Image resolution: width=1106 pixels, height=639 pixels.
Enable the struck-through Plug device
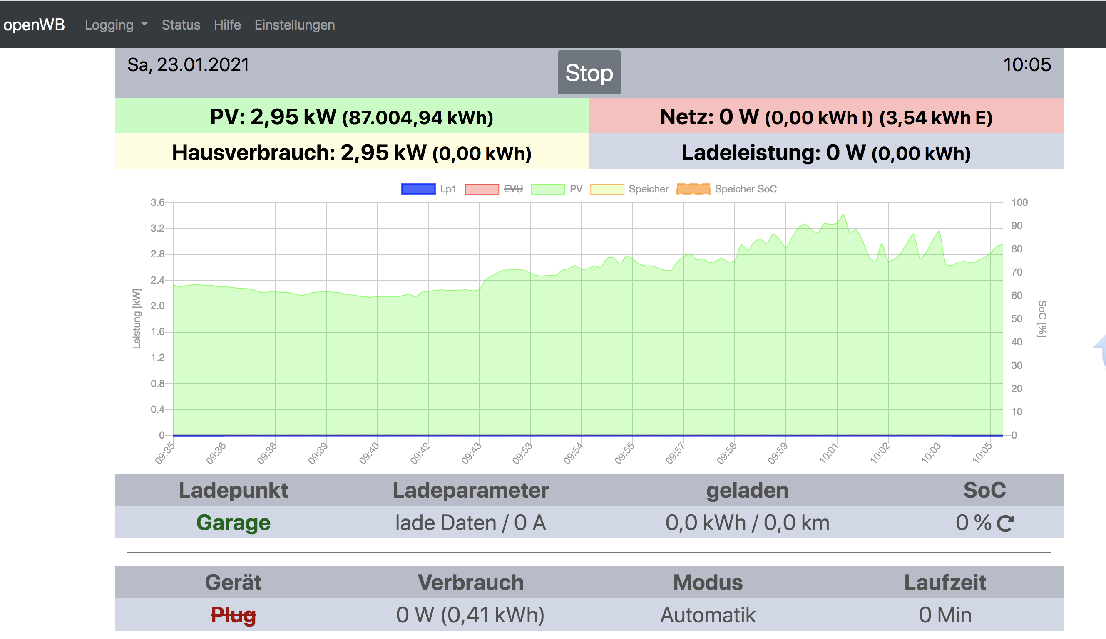coord(233,615)
